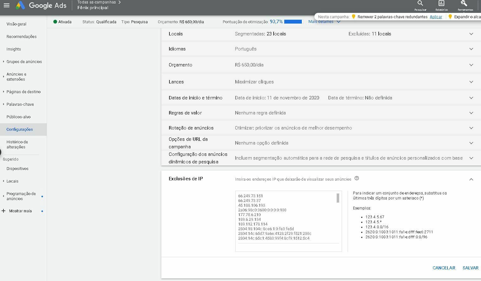Image resolution: width=481 pixels, height=281 pixels.
Task: Open Histórico de alterações
Action: click(x=17, y=144)
